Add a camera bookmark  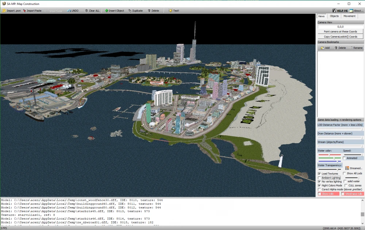click(325, 48)
